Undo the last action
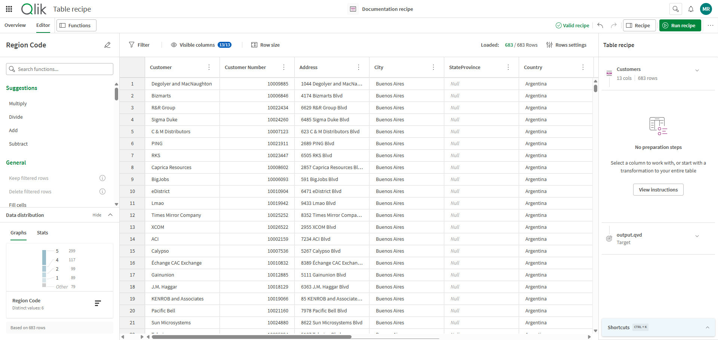Screen dimensions: 718x340 pos(600,25)
